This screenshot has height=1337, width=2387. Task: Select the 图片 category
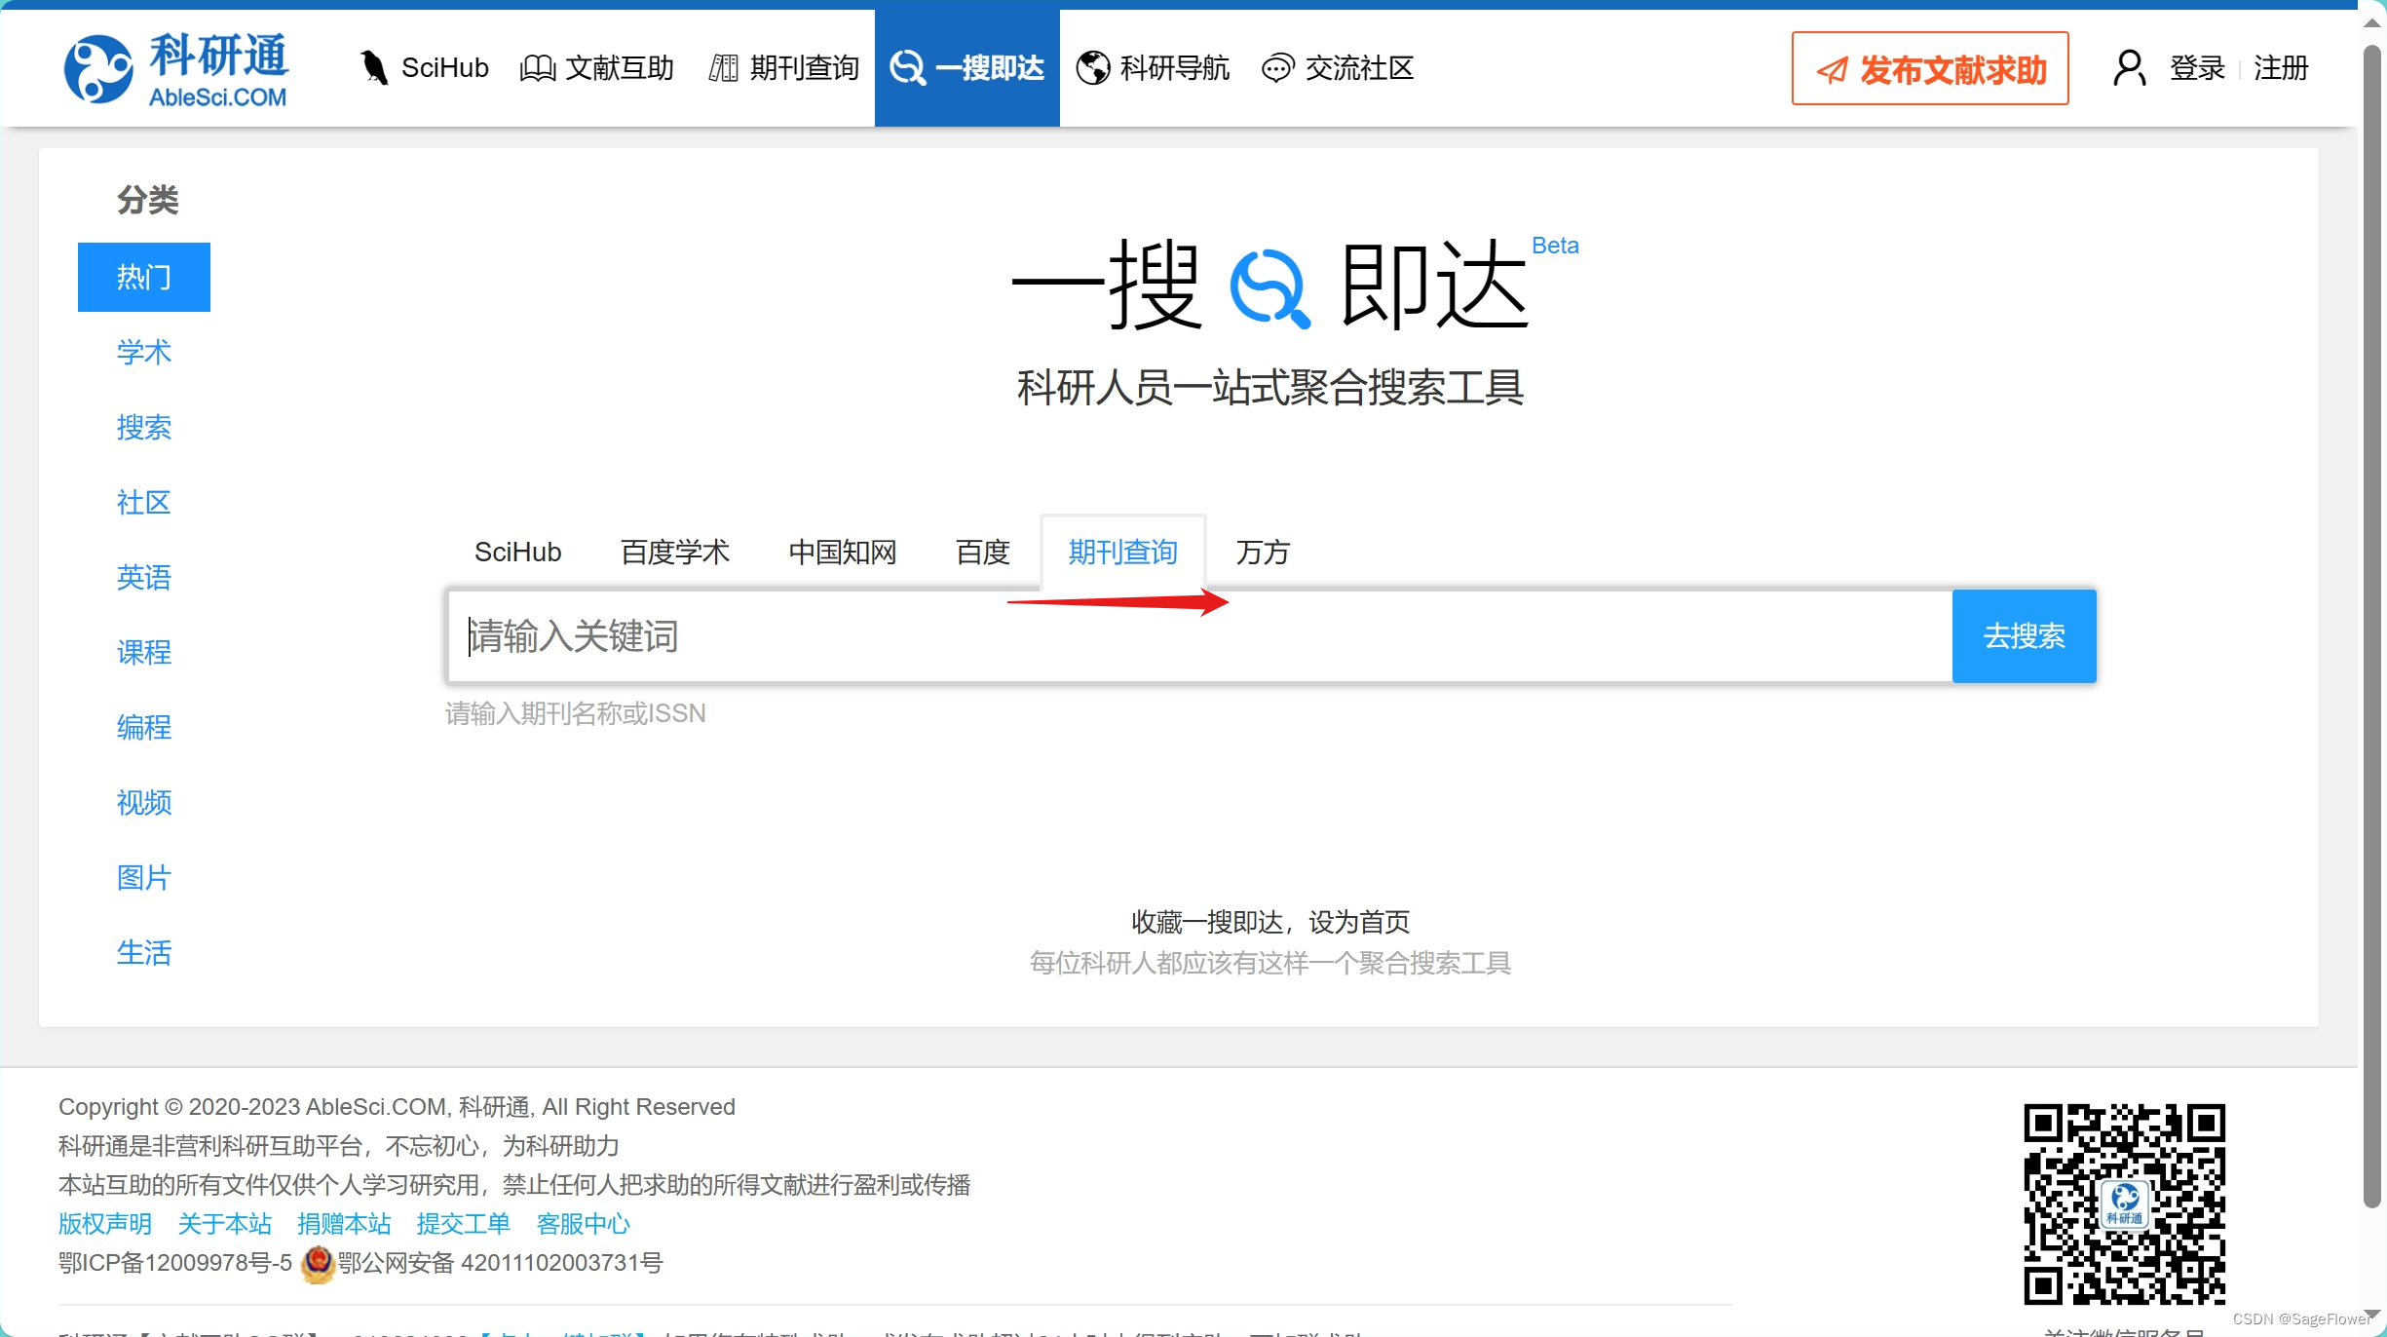pos(144,878)
